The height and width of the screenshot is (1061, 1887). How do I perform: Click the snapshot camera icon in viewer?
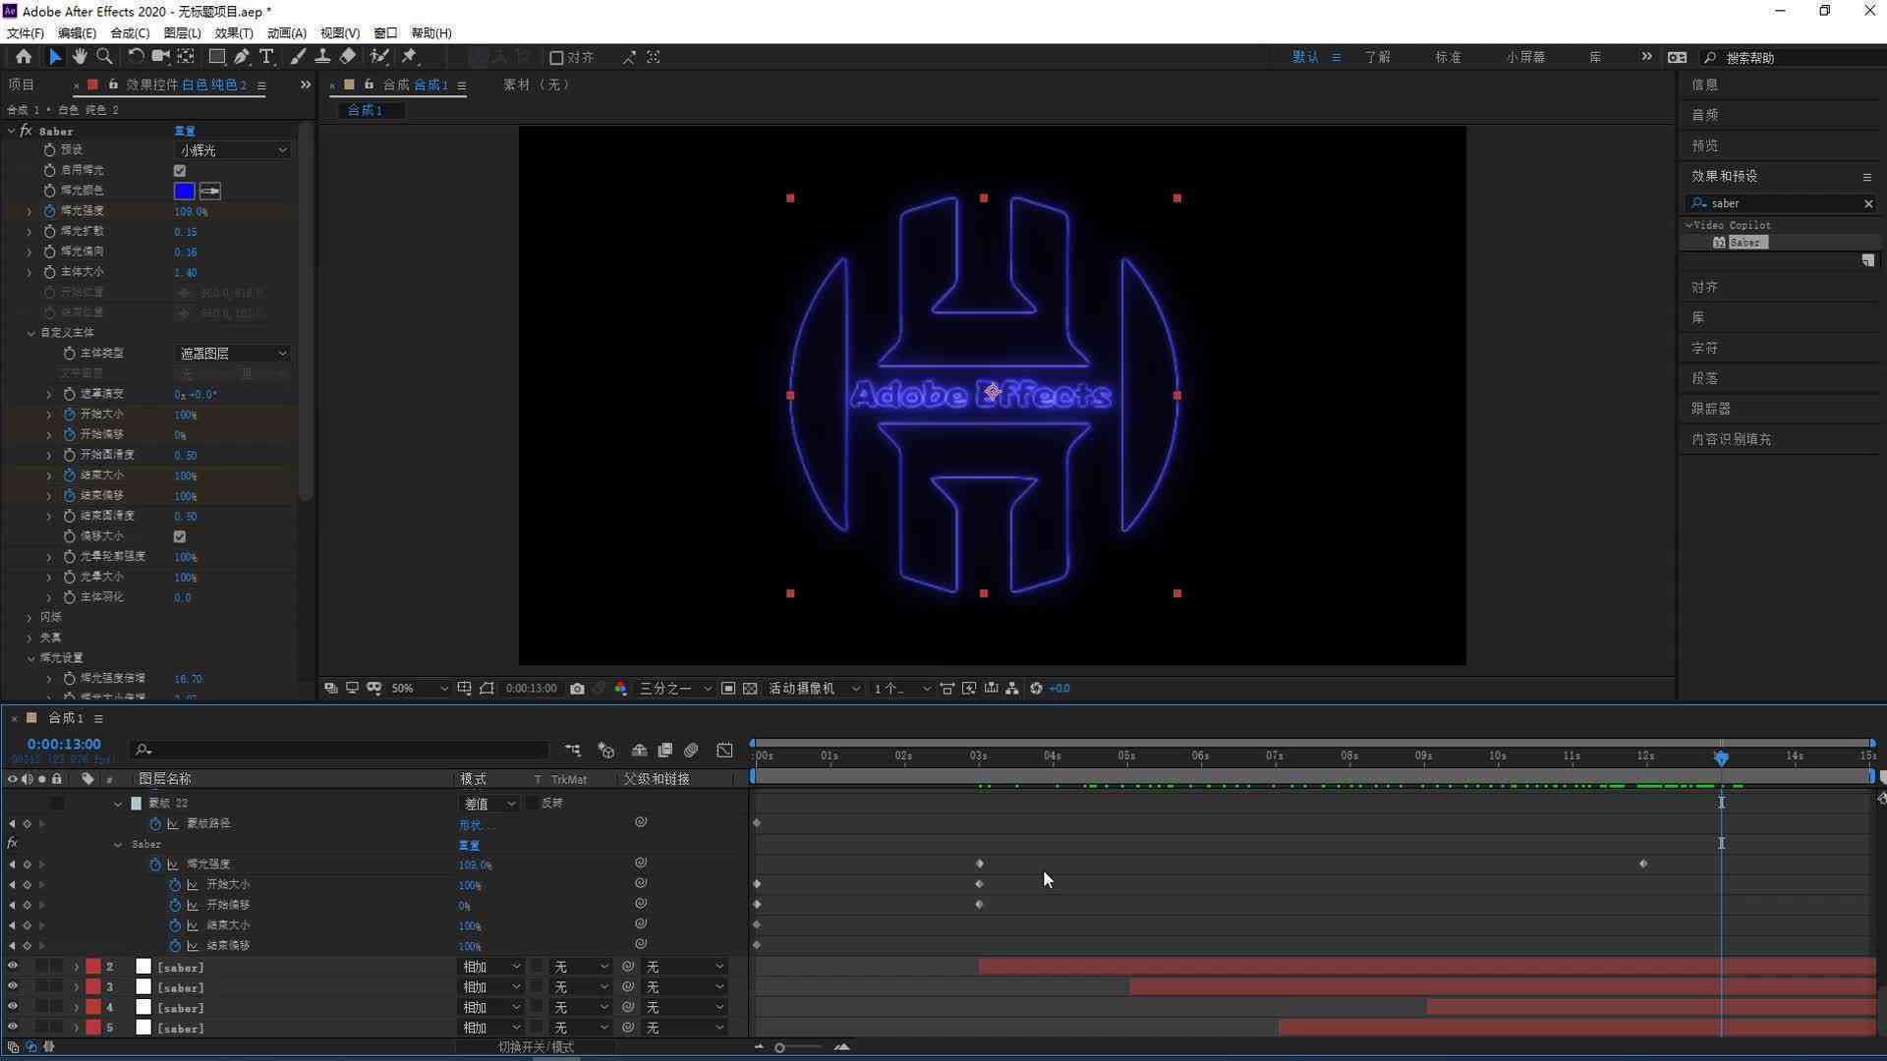click(577, 689)
